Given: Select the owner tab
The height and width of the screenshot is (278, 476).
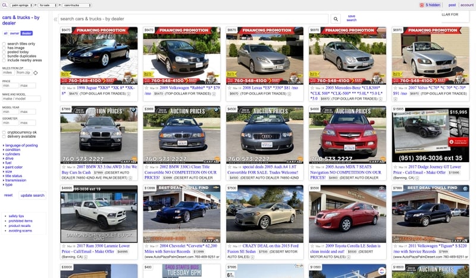Looking at the screenshot, I should 14,33.
